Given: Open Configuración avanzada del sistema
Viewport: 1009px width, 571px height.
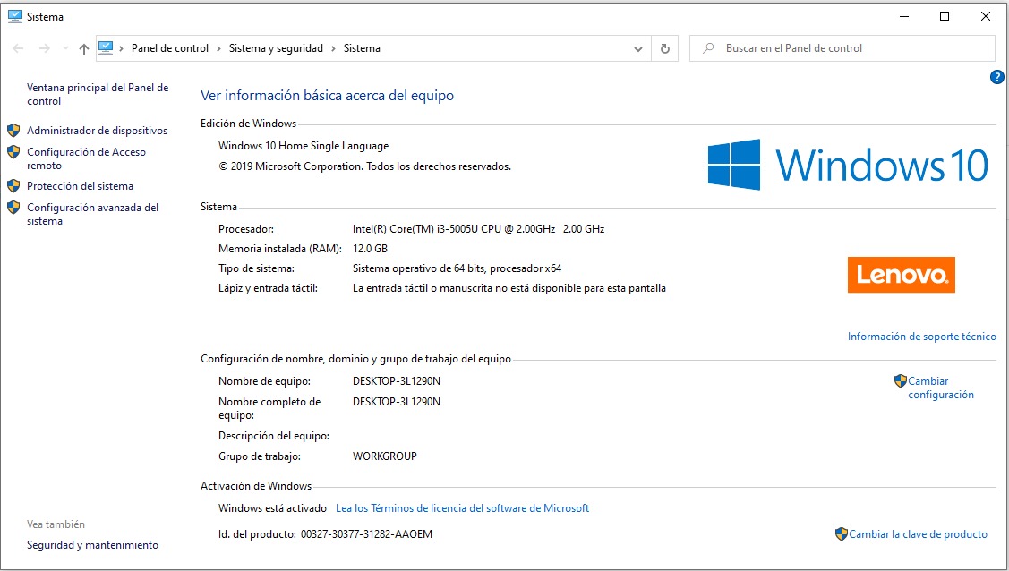Looking at the screenshot, I should click(x=92, y=214).
